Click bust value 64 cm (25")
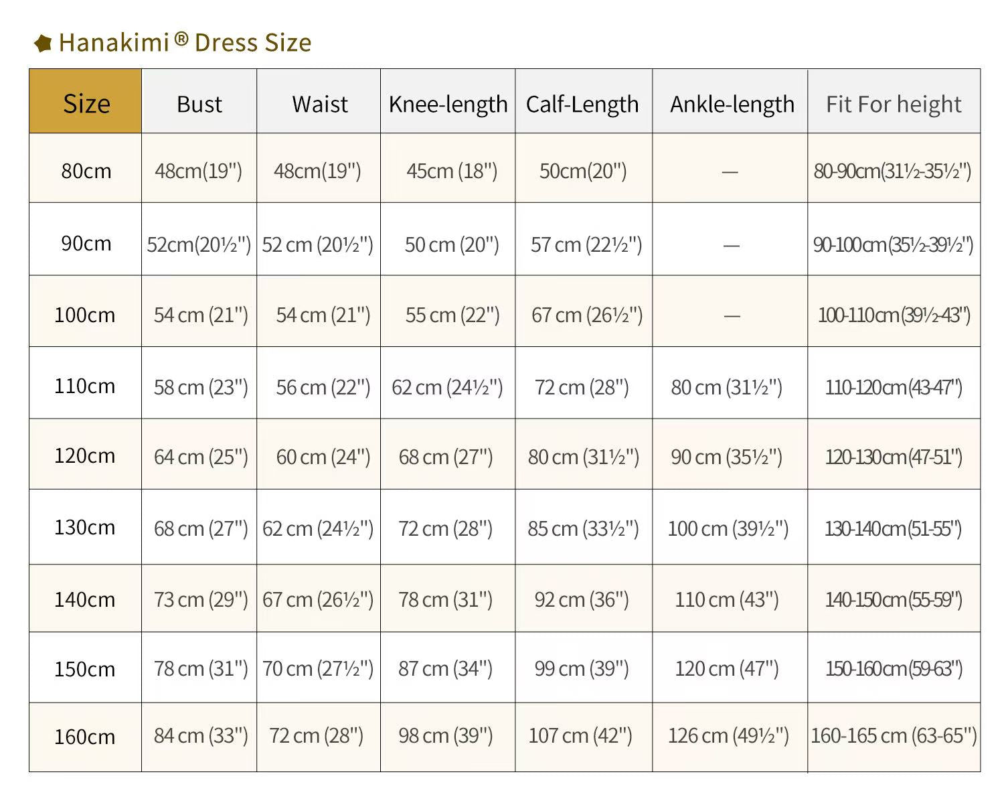The image size is (1004, 809). (200, 457)
